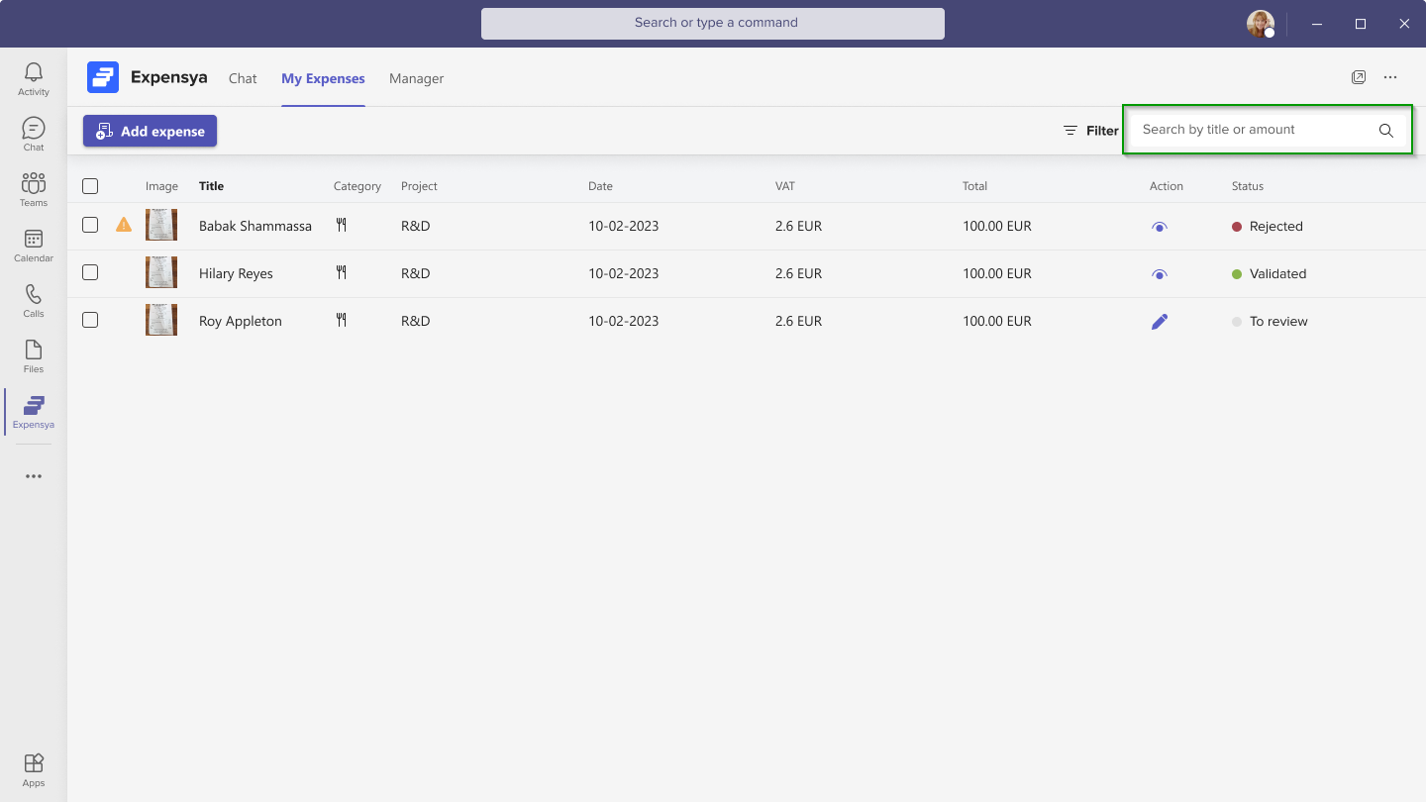Toggle the select-all checkbox in table header

90,186
